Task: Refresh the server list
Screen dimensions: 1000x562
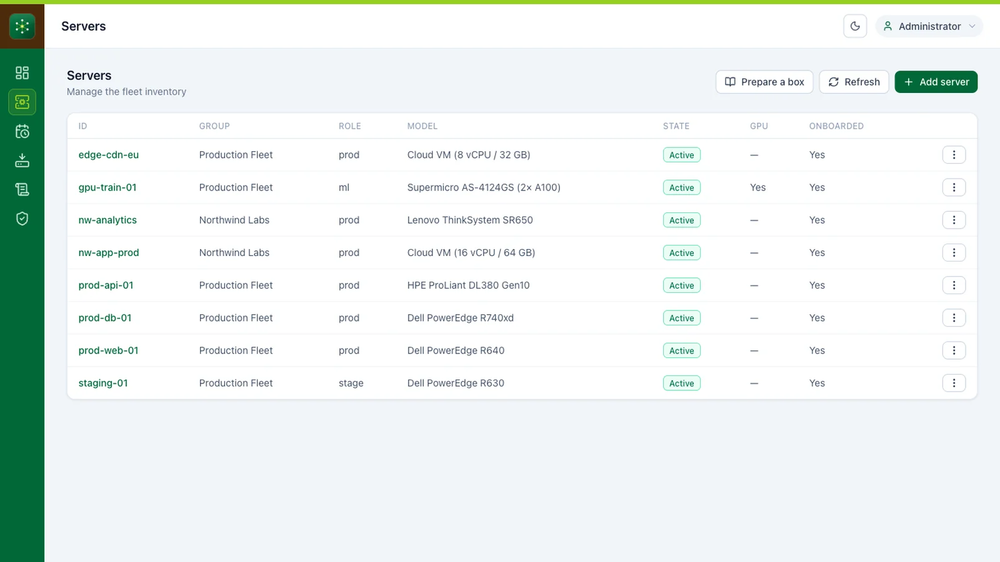Action: [x=854, y=82]
